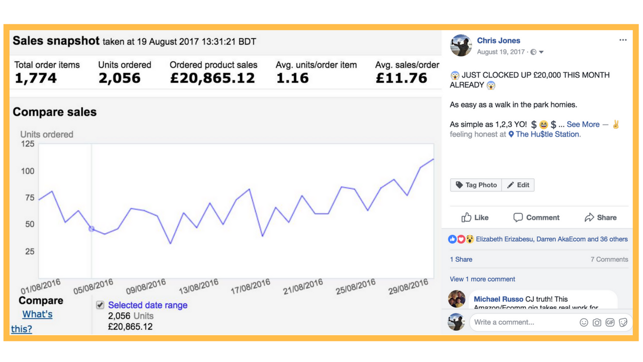Image resolution: width=643 pixels, height=362 pixels.
Task: Expand post text with See More
Action: pos(583,124)
